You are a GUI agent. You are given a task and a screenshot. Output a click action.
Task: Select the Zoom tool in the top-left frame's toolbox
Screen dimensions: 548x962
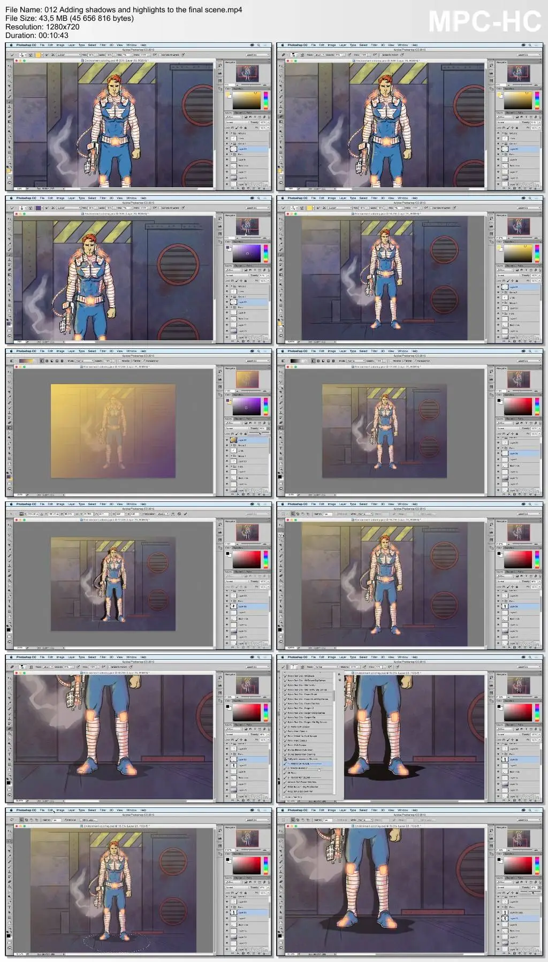tap(10, 163)
